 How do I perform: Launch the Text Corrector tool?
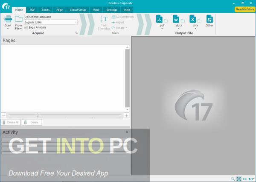pos(104,23)
